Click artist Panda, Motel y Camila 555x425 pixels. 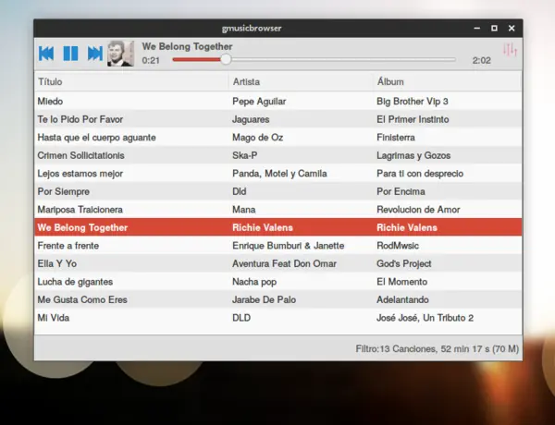click(x=279, y=174)
